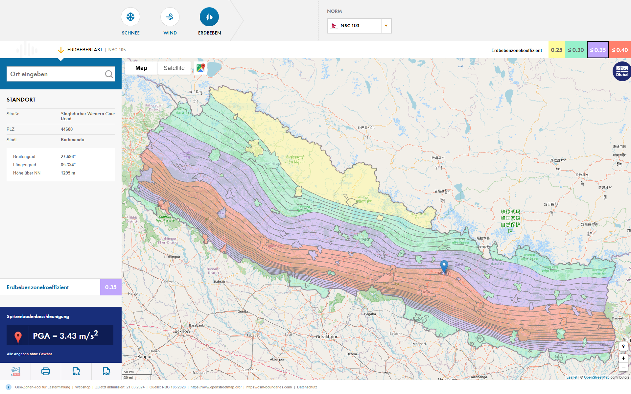
Task: Switch to Map view tab
Action: click(x=141, y=68)
